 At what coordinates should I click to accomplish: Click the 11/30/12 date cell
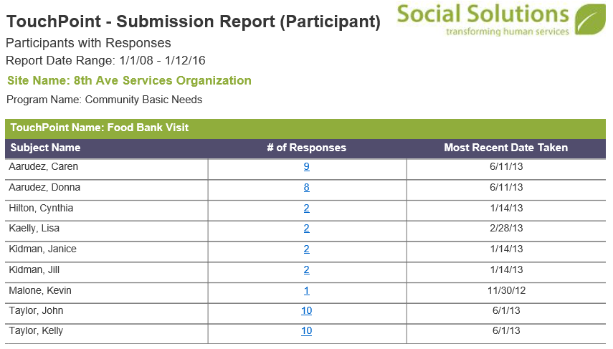tap(506, 292)
